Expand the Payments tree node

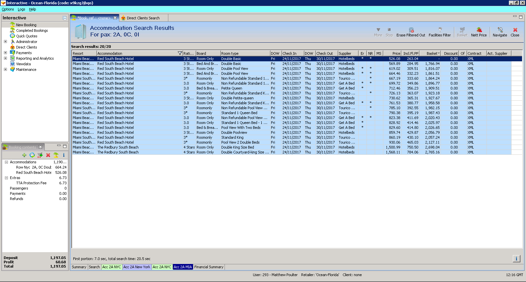point(5,53)
